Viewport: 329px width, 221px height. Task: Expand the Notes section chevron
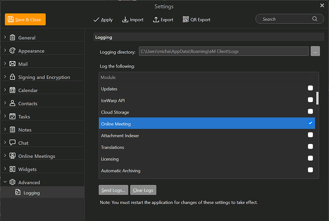5,129
